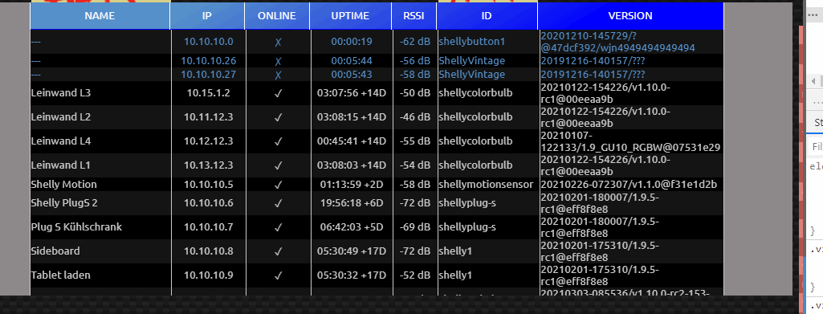Sort table by UPTIME column header

coord(350,16)
